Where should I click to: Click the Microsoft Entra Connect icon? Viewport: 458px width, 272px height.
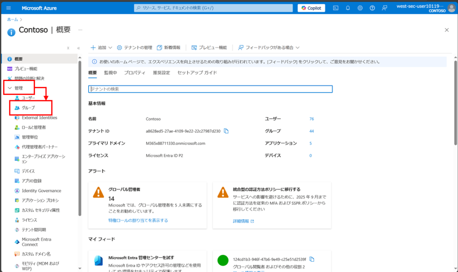coord(17,242)
